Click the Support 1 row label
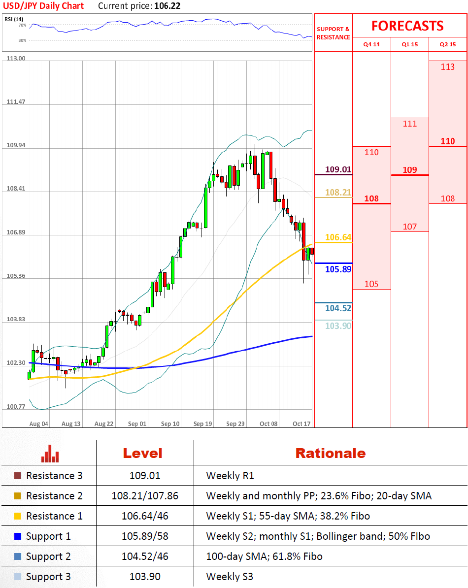Screen dimensions: 468x588 (48, 537)
